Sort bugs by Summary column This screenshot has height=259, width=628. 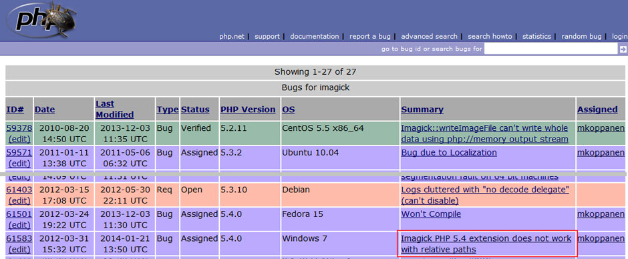click(x=422, y=109)
